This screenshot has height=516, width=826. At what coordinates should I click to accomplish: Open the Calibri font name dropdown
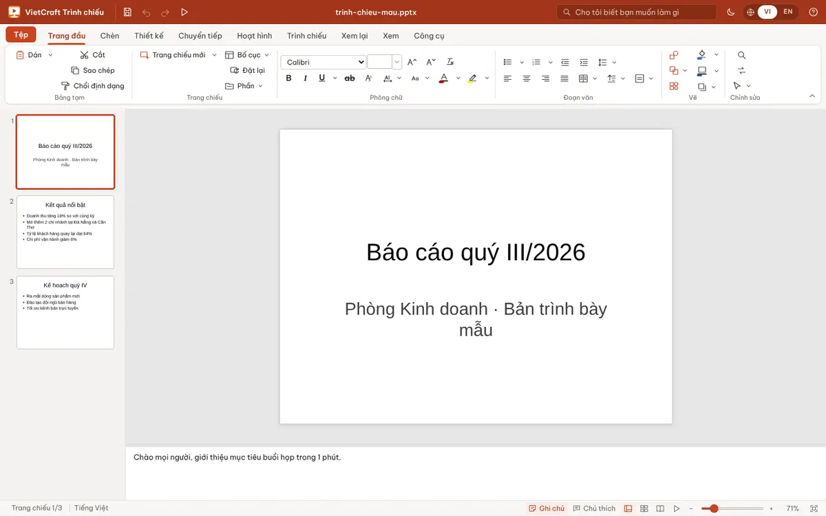tap(324, 62)
